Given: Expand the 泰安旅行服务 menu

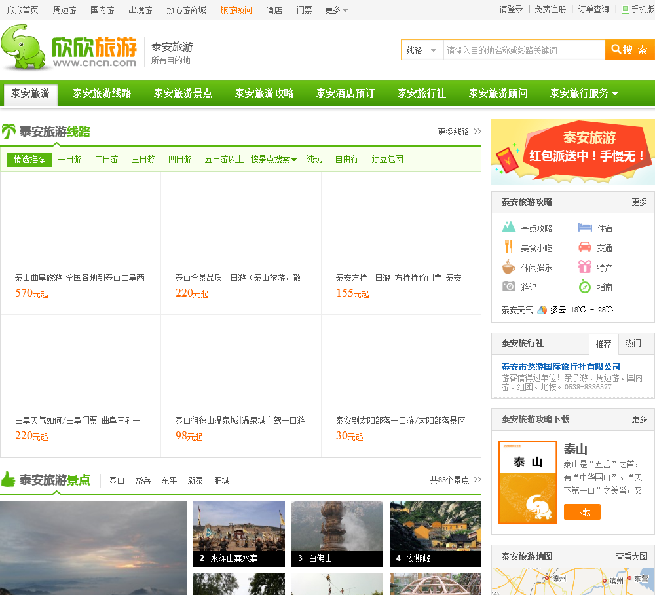Looking at the screenshot, I should click(583, 93).
